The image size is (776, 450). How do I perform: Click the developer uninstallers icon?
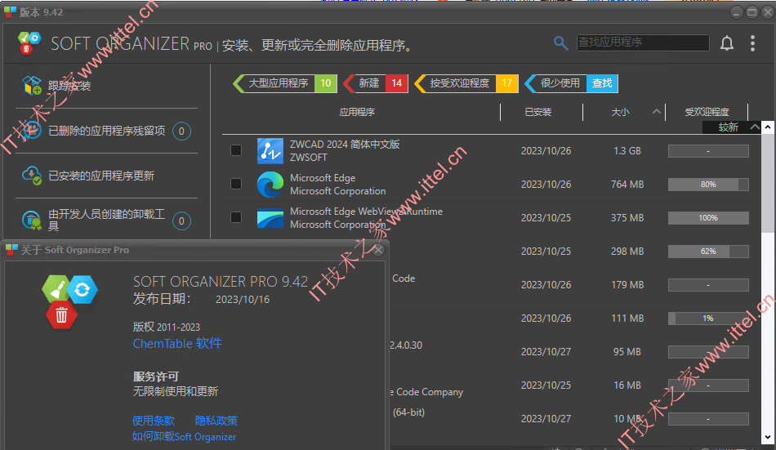tap(32, 221)
